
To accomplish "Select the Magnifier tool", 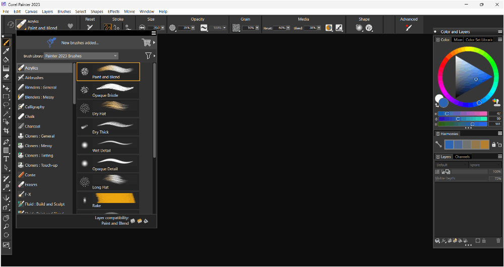I will click(x=6, y=227).
